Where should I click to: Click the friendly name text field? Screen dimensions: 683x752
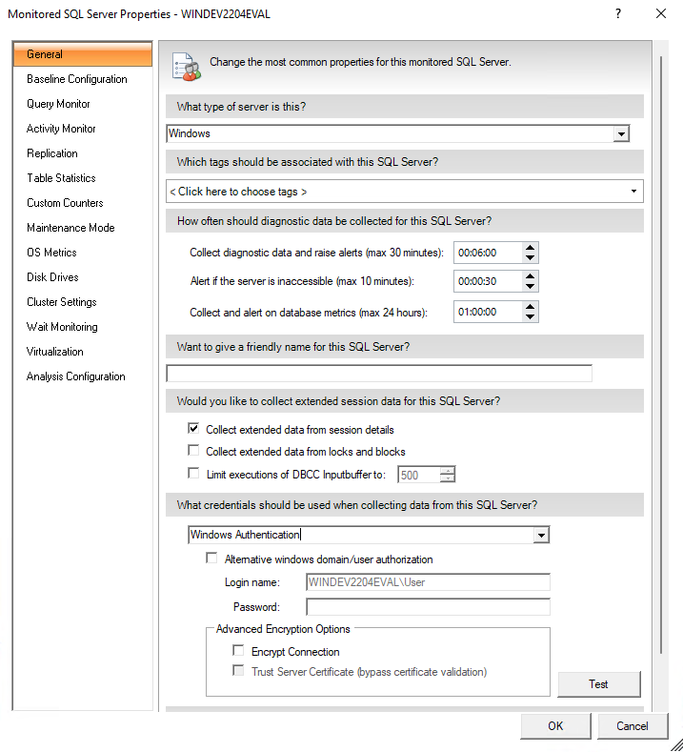[379, 374]
